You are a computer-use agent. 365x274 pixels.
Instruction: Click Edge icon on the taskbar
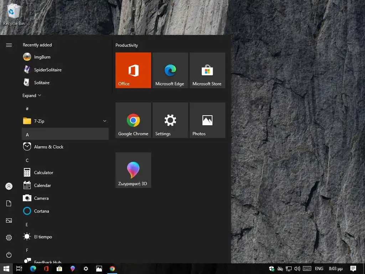33,269
